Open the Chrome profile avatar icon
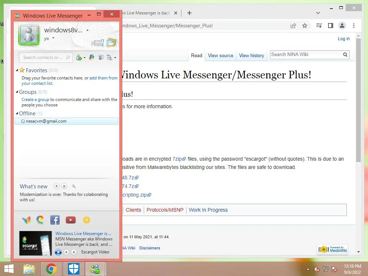Image resolution: width=368 pixels, height=276 pixels. [x=342, y=26]
